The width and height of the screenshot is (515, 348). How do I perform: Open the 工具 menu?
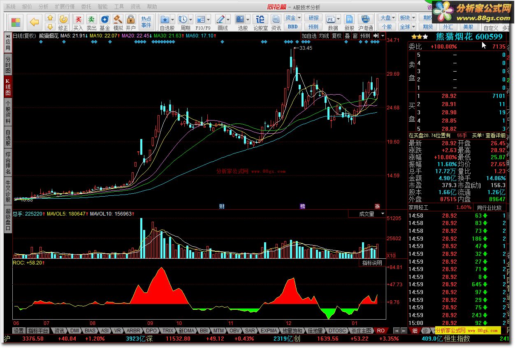[119, 7]
